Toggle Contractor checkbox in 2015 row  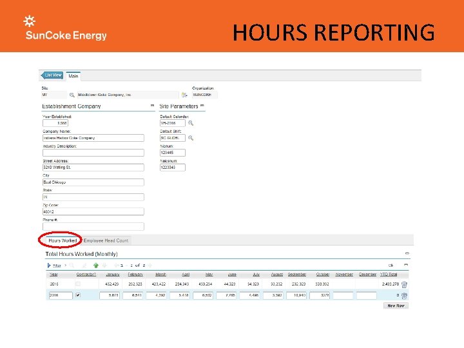click(x=78, y=284)
